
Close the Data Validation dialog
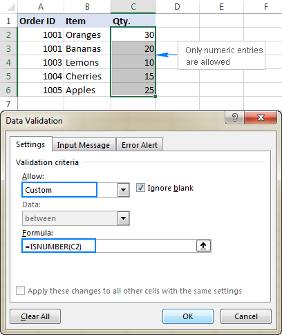coord(261,117)
